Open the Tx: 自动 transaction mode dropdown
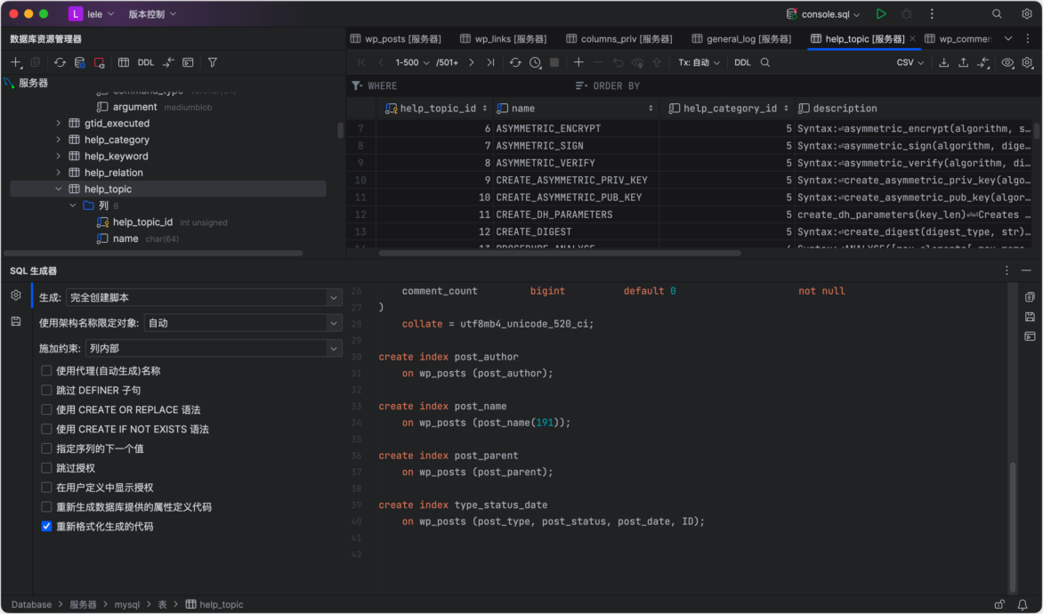Image resolution: width=1043 pixels, height=614 pixels. coord(699,62)
